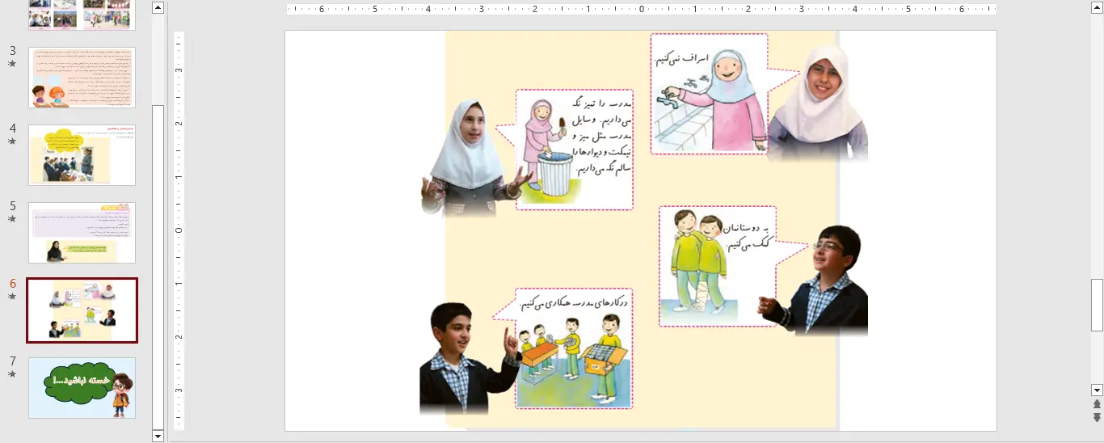Click the animation star beside slide 3
The width and height of the screenshot is (1104, 443).
[x=12, y=63]
